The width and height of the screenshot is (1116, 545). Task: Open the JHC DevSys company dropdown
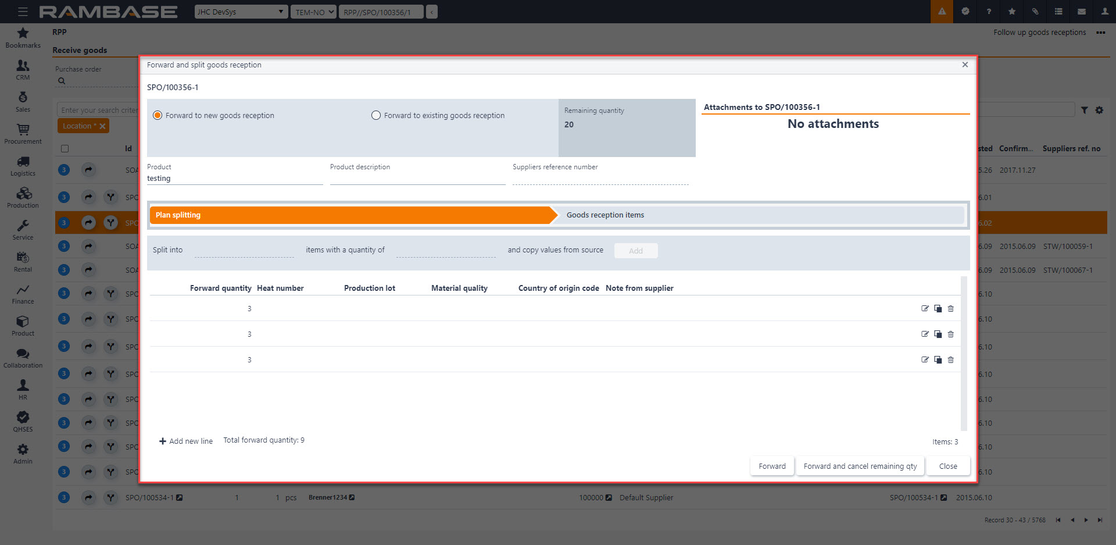241,12
